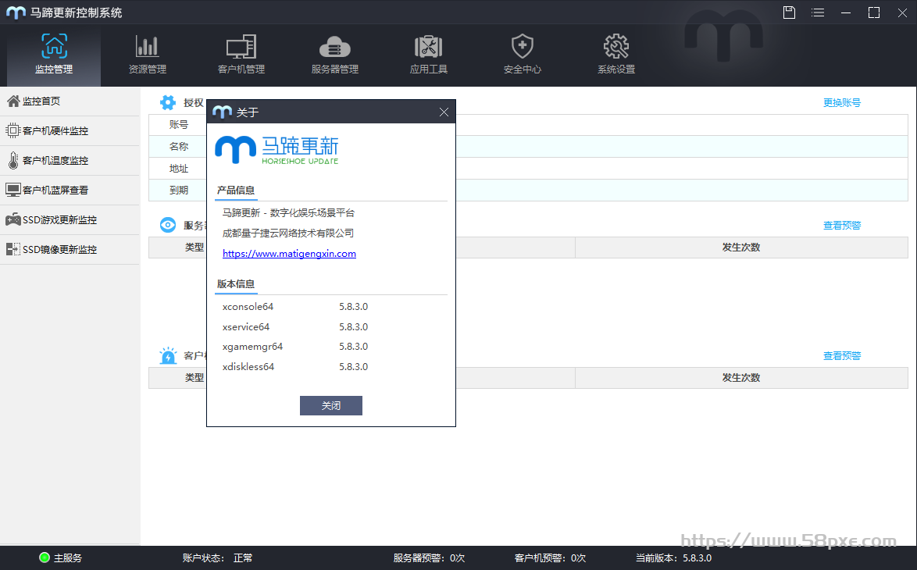Open the 服务器管理 cloud server icon

click(x=335, y=47)
